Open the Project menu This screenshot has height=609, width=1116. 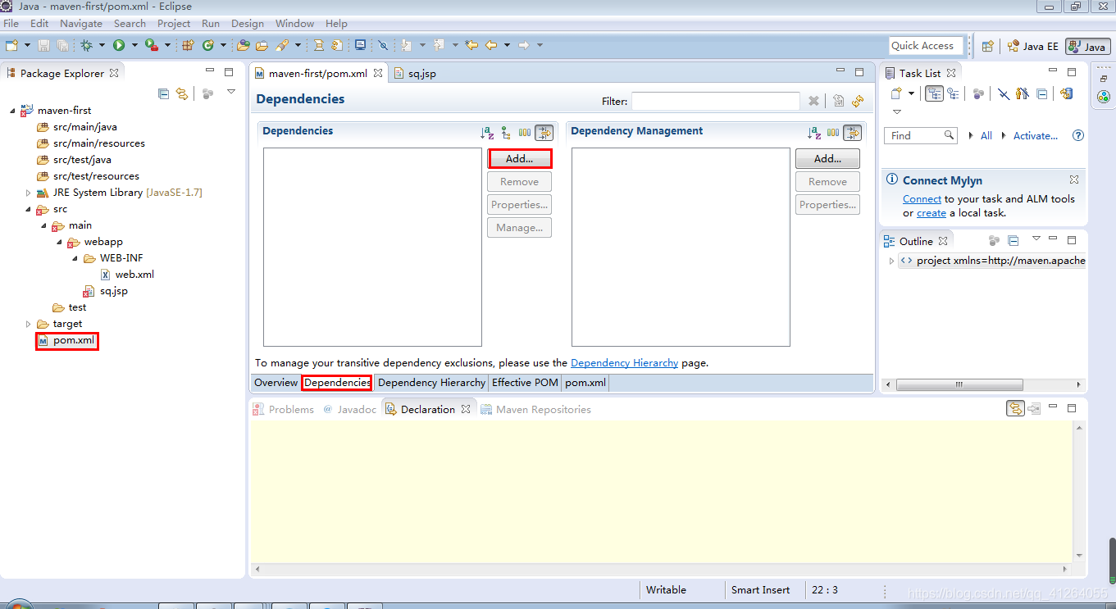pyautogui.click(x=174, y=24)
